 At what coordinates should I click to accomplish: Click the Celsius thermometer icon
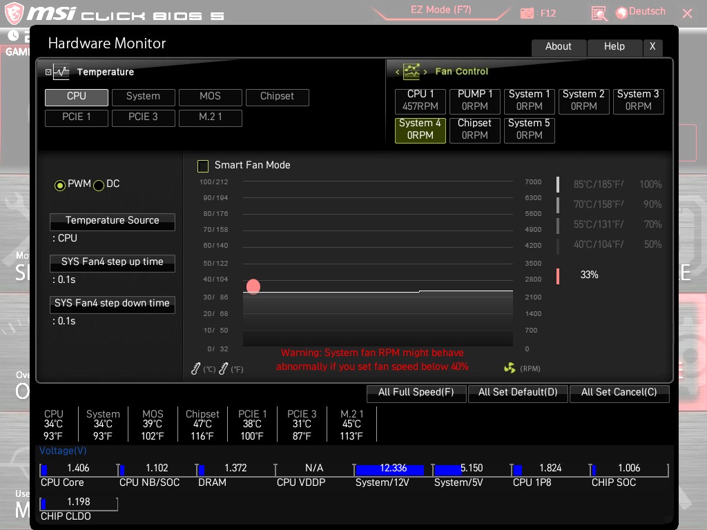tap(195, 368)
